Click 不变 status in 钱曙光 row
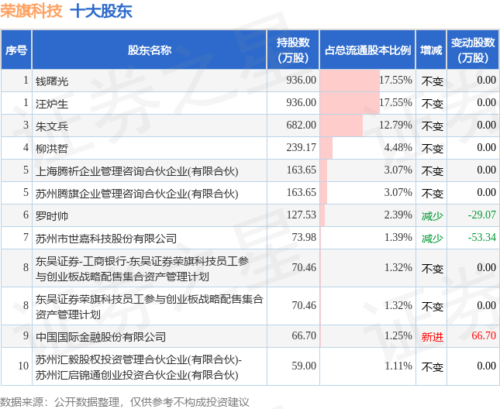 [432, 81]
